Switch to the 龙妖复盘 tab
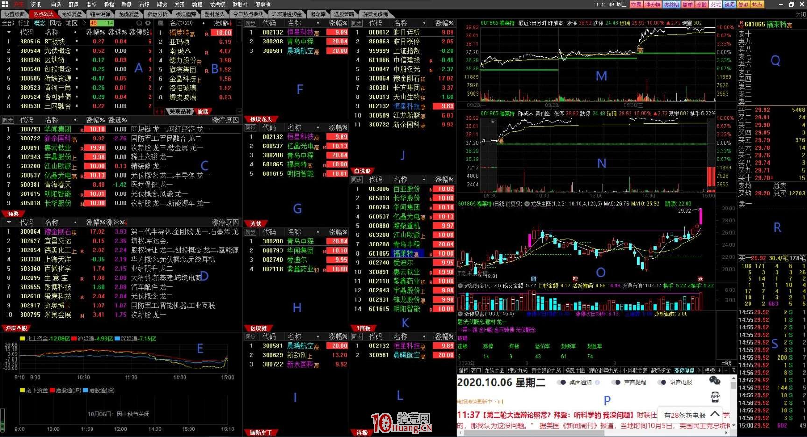The image size is (807, 437). (71, 14)
